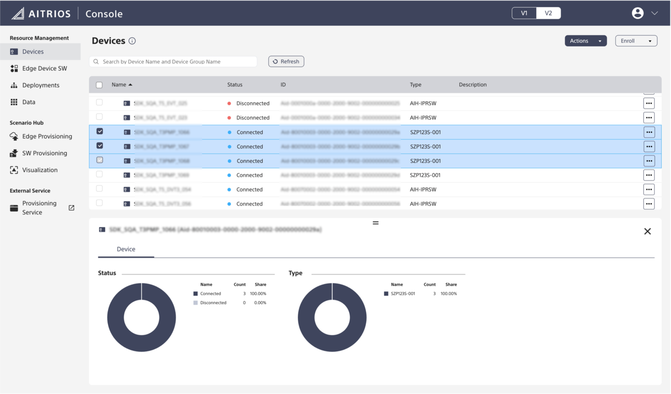The image size is (671, 394).
Task: Toggle the checkbox for device T3PMP_1068
Action: click(x=100, y=160)
